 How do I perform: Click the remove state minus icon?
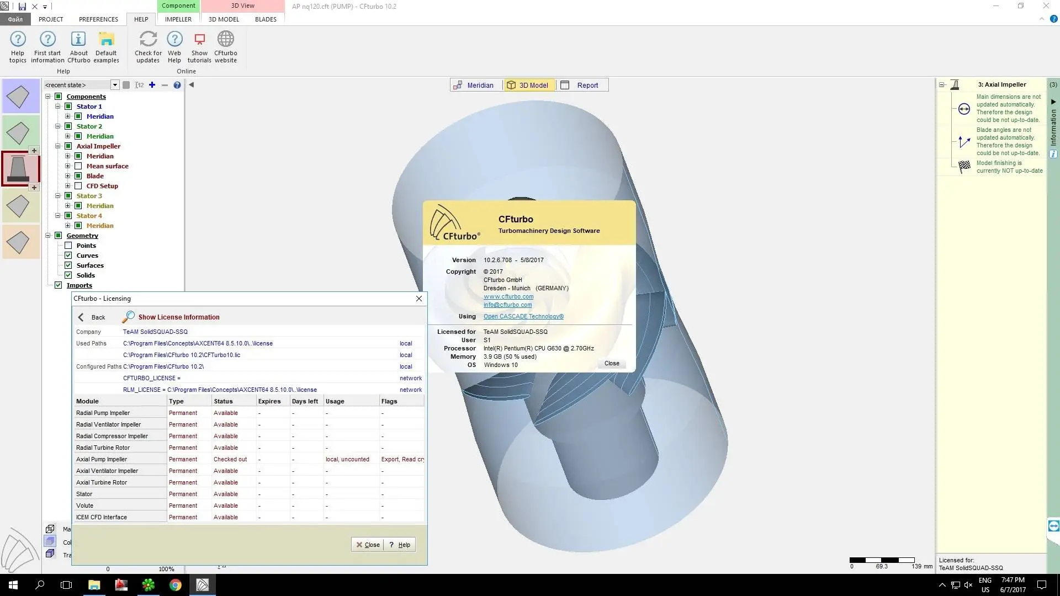click(x=165, y=85)
